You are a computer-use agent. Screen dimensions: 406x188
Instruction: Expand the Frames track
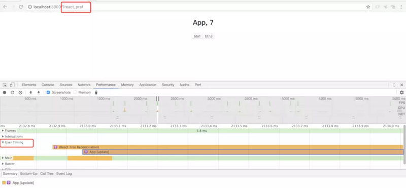pos(3,131)
